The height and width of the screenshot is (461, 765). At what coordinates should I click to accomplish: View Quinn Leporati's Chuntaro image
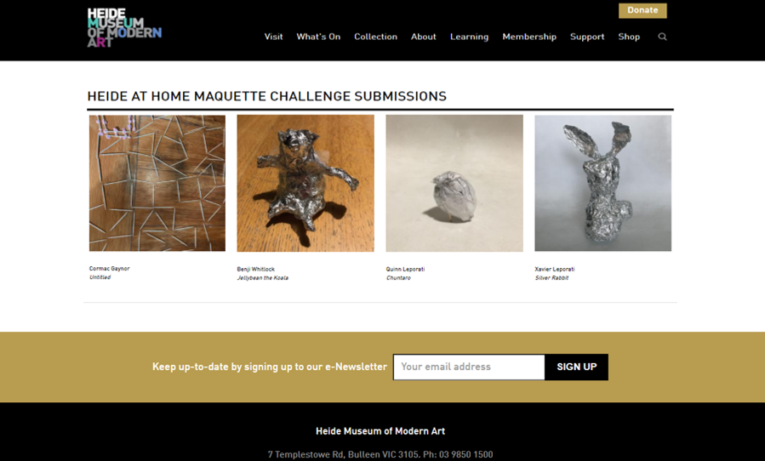coord(454,183)
